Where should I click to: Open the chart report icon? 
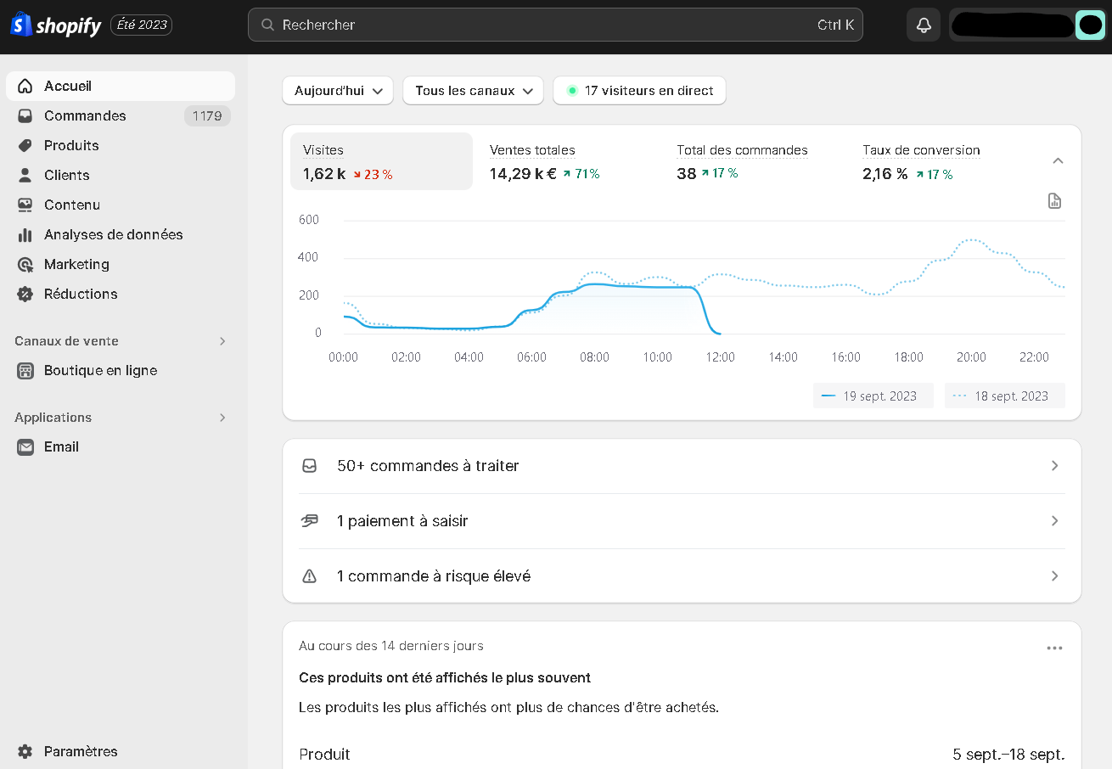coord(1054,201)
